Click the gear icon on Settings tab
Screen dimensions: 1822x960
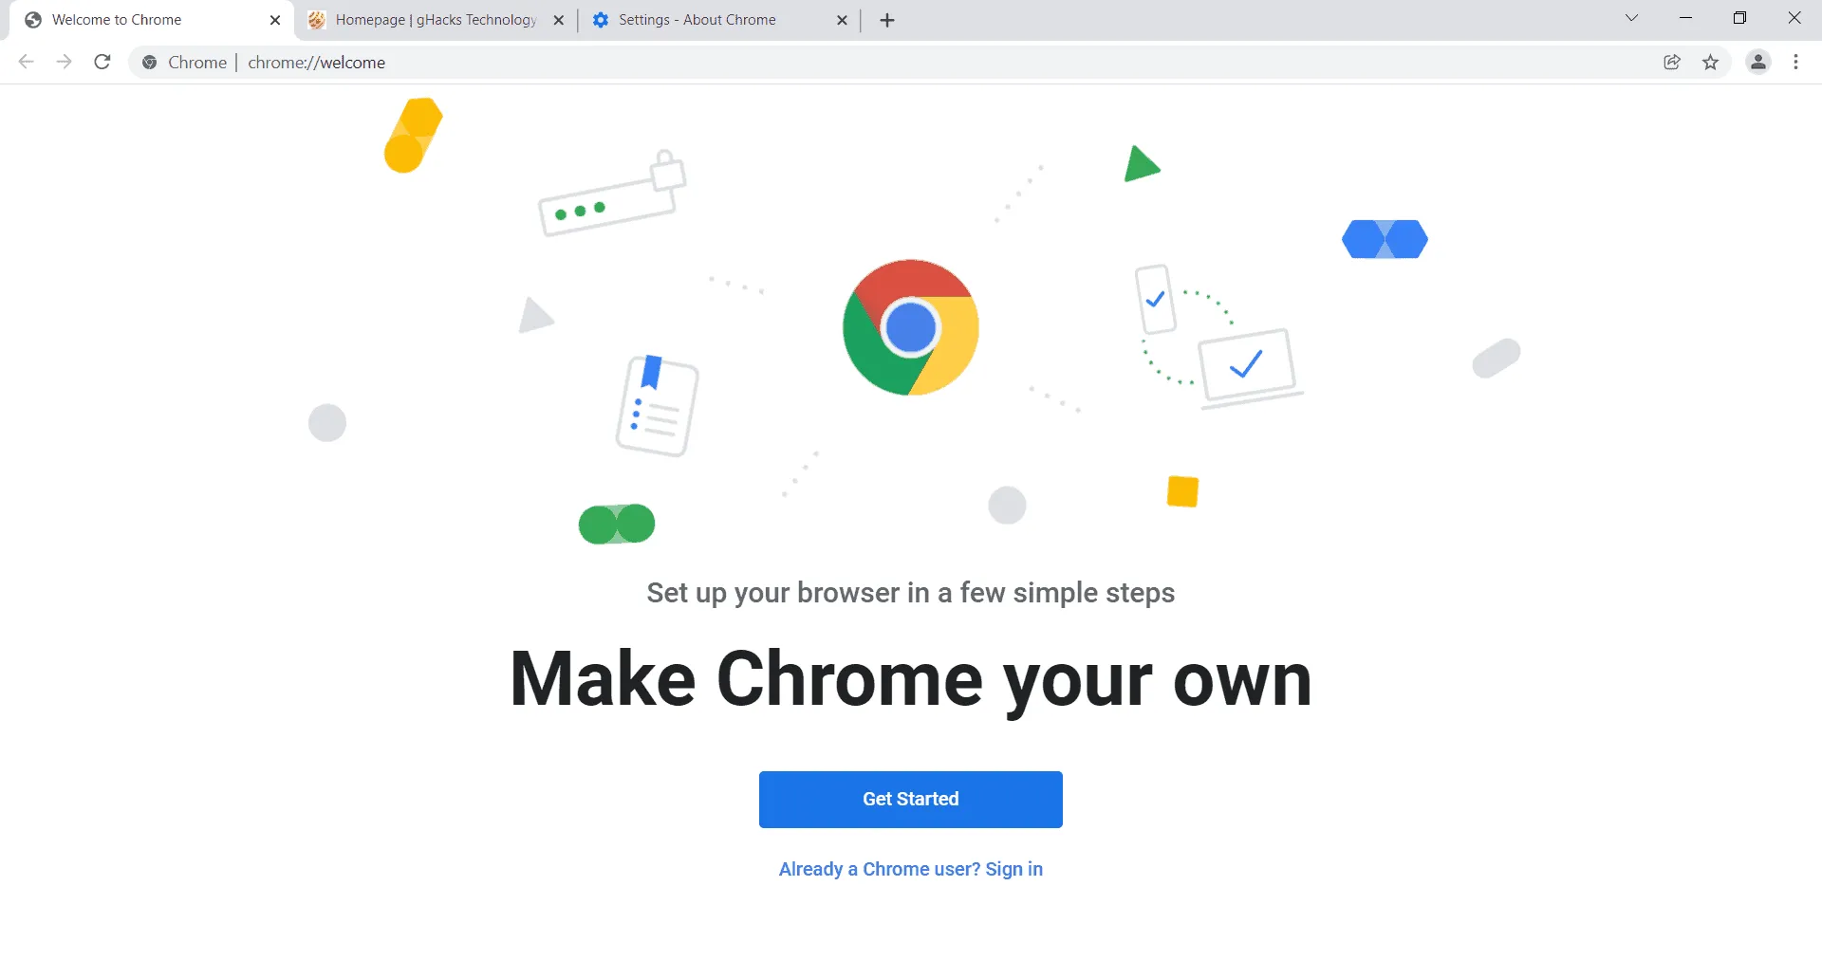pos(601,20)
